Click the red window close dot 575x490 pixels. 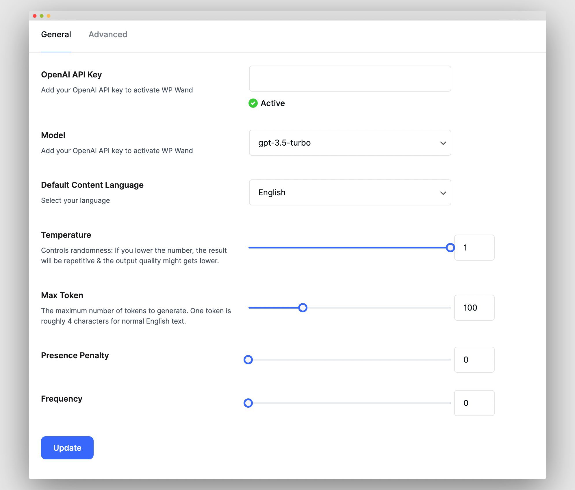click(x=35, y=16)
